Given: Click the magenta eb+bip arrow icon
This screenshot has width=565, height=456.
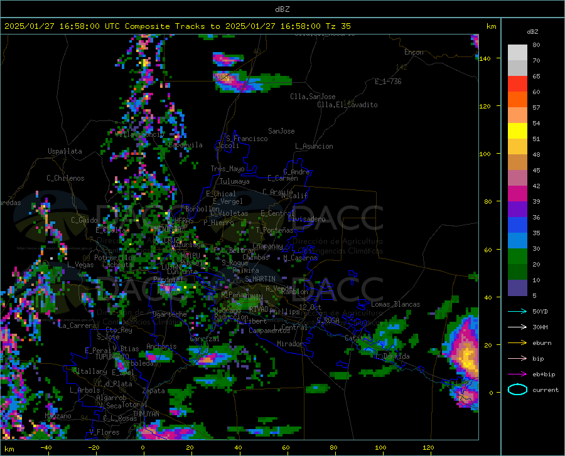Looking at the screenshot, I should pyautogui.click(x=517, y=374).
